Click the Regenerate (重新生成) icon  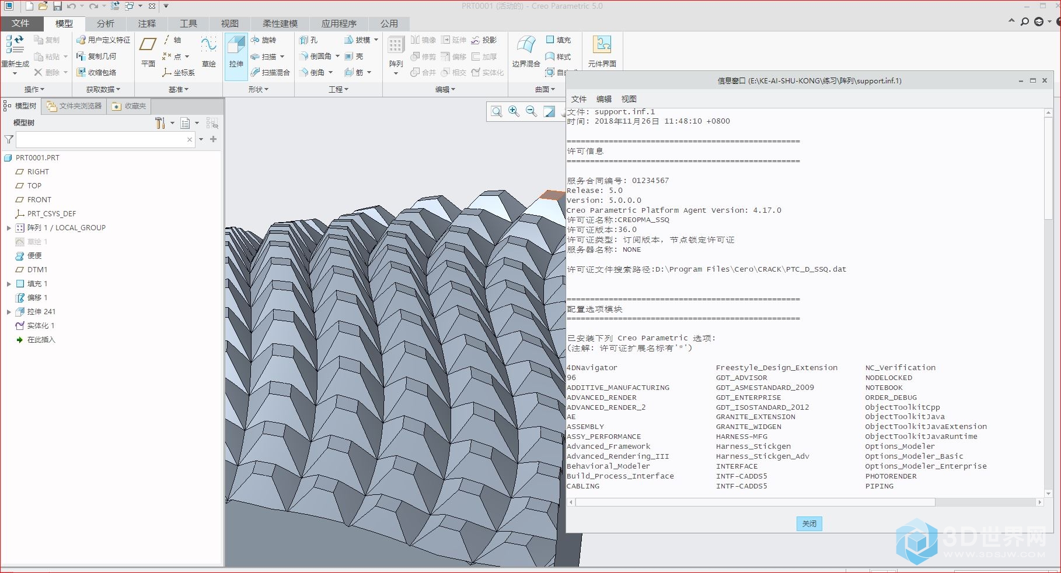click(x=15, y=45)
